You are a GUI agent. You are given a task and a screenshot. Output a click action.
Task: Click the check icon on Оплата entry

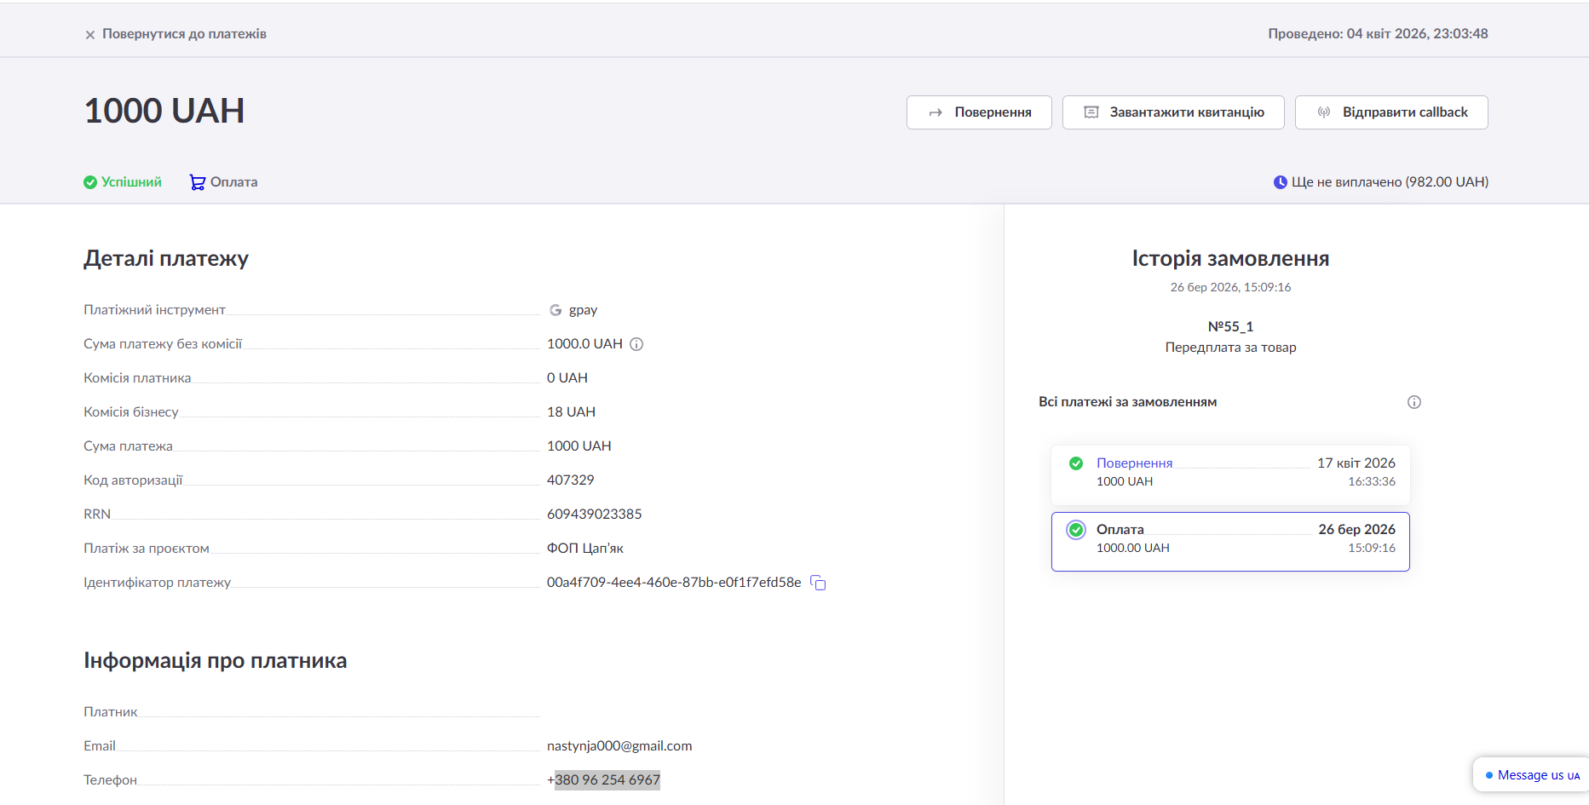point(1076,530)
